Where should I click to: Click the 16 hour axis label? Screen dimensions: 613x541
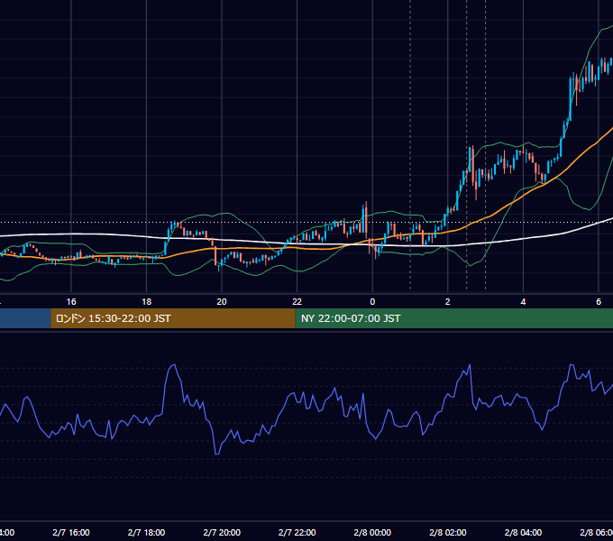pyautogui.click(x=71, y=301)
